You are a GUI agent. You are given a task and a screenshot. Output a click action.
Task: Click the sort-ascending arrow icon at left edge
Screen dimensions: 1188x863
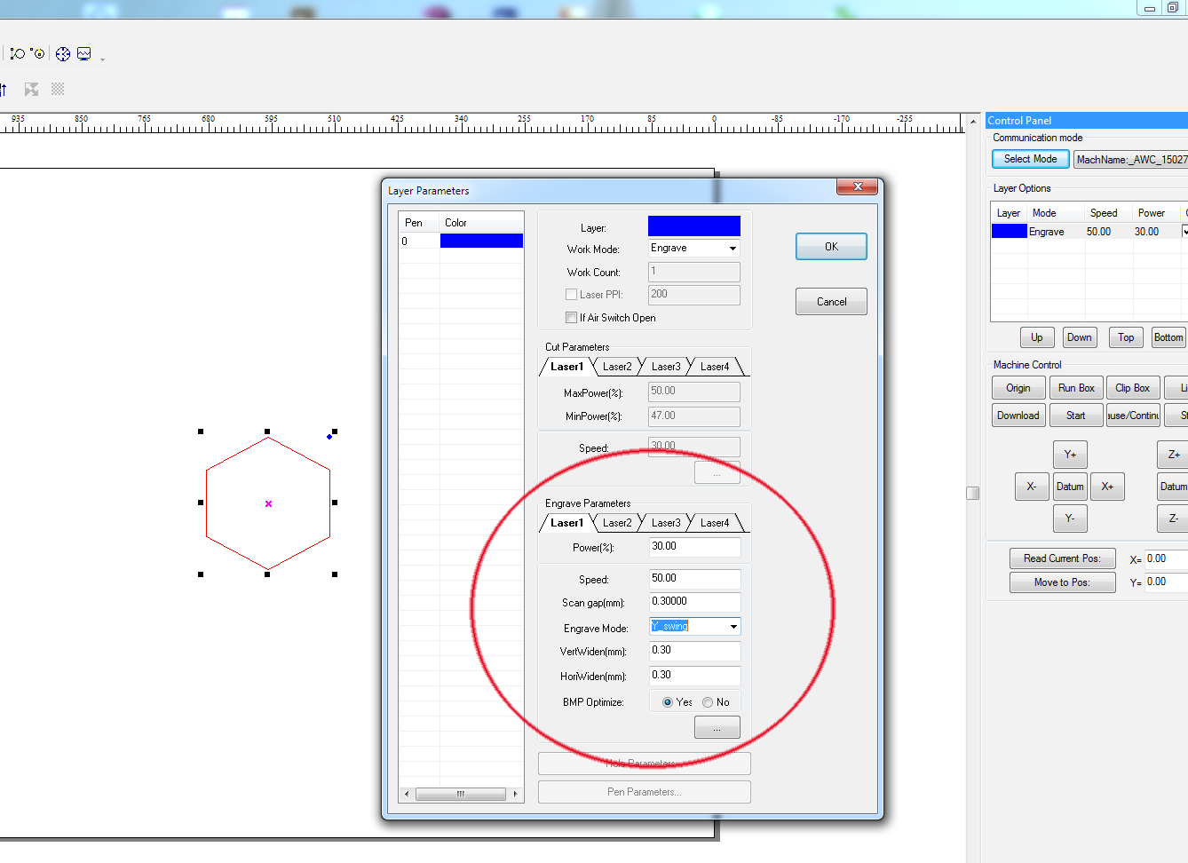(x=4, y=89)
